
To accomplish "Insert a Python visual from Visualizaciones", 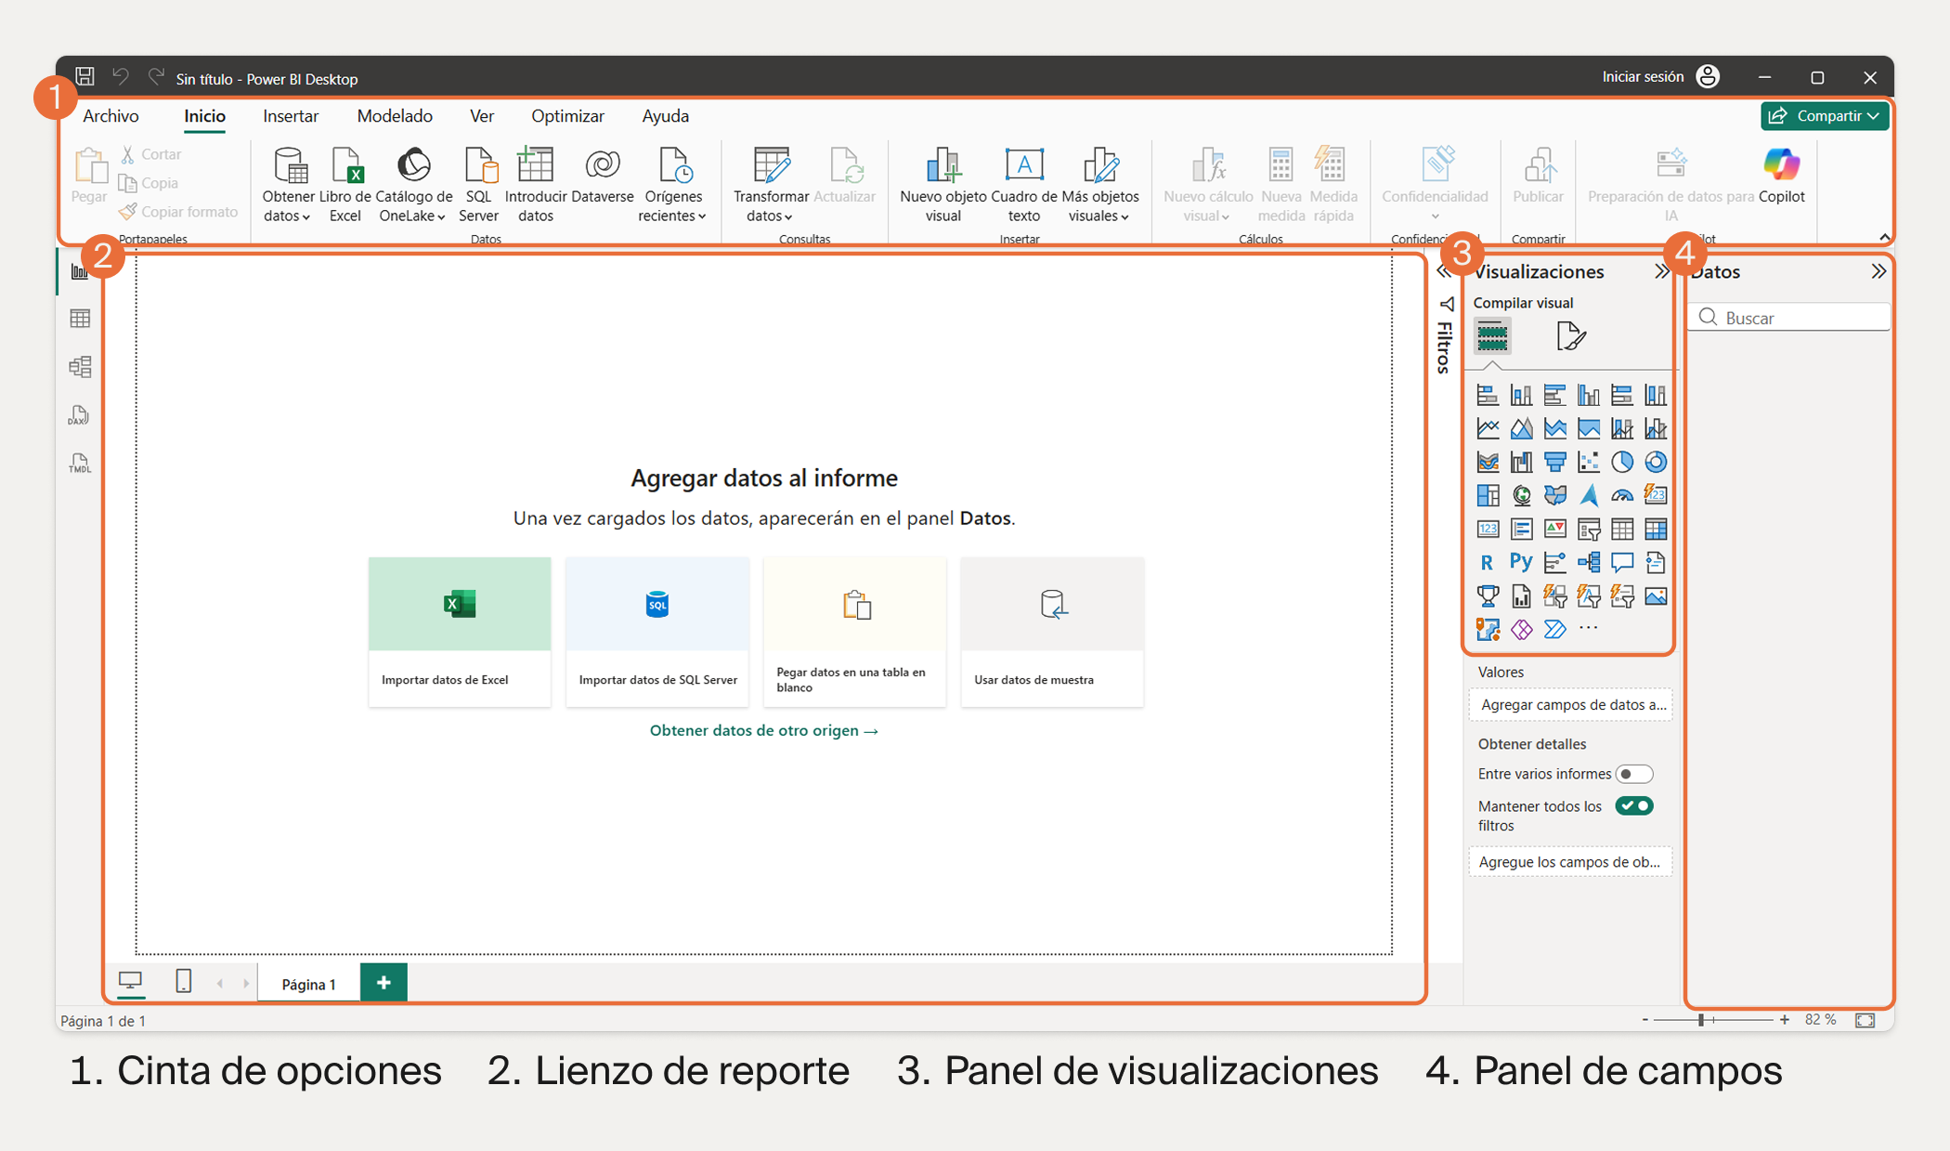I will point(1521,562).
